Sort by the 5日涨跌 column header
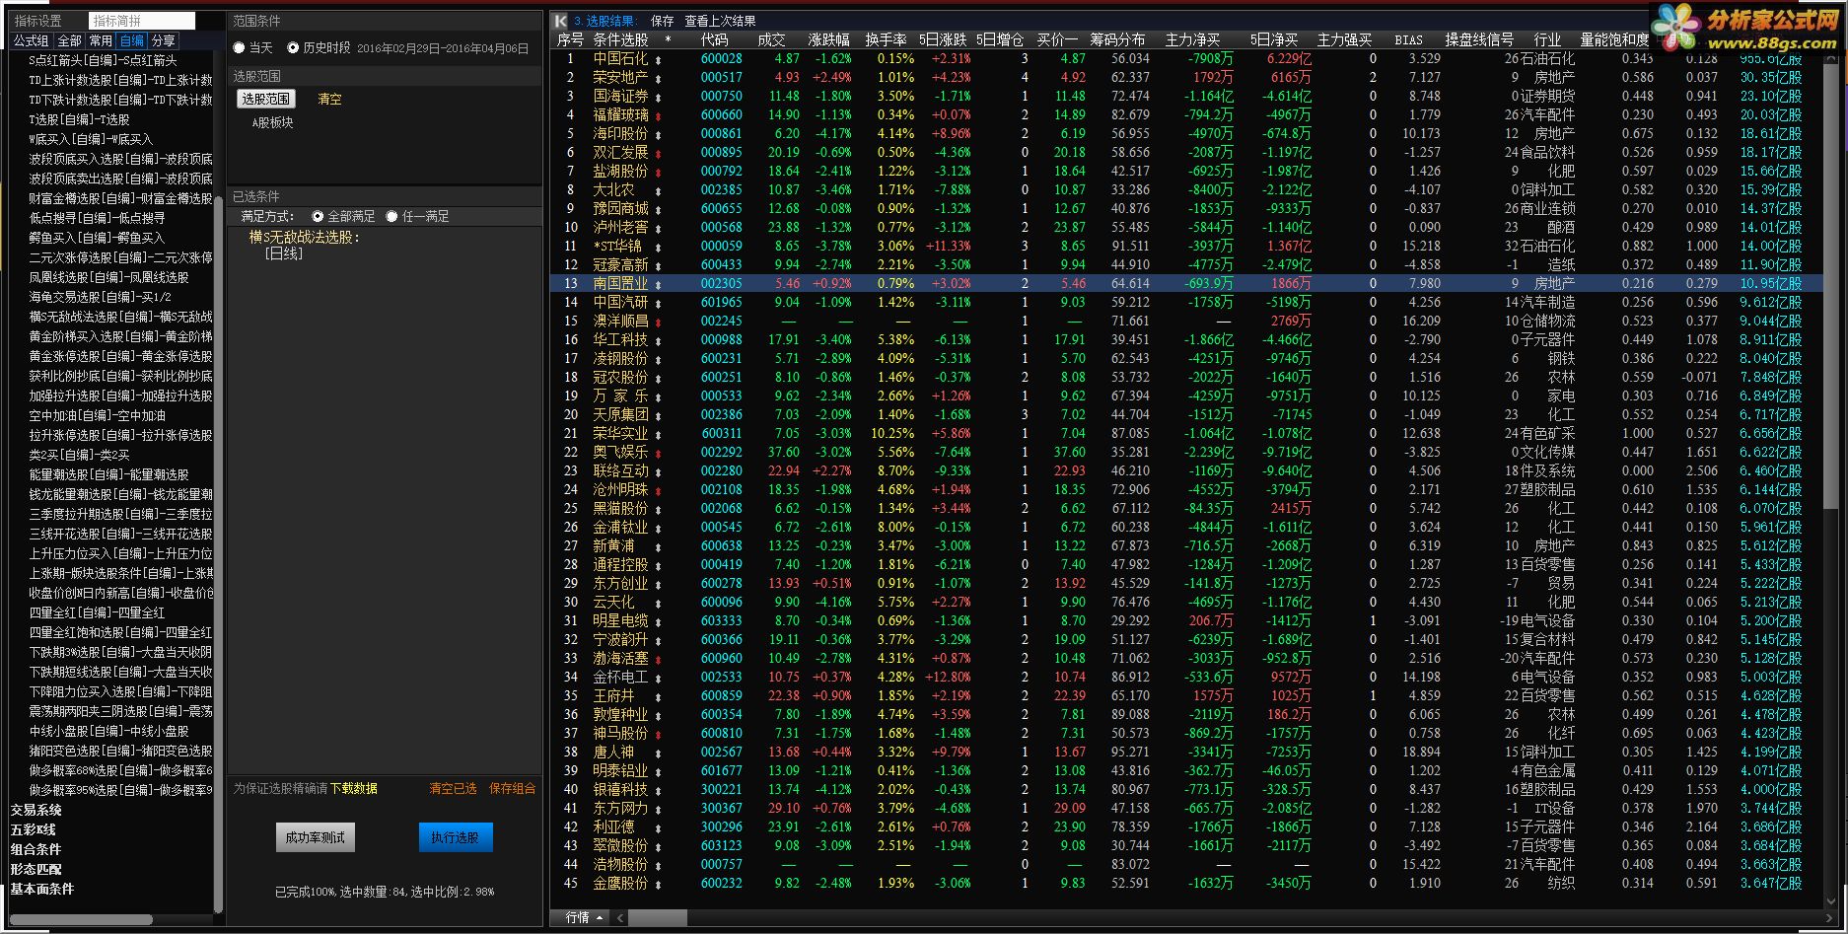This screenshot has height=934, width=1848. tap(943, 40)
